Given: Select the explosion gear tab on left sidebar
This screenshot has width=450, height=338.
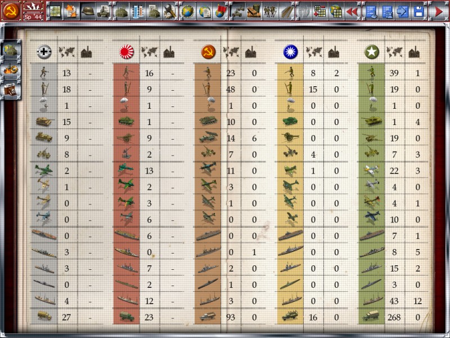Looking at the screenshot, I should pos(11,69).
